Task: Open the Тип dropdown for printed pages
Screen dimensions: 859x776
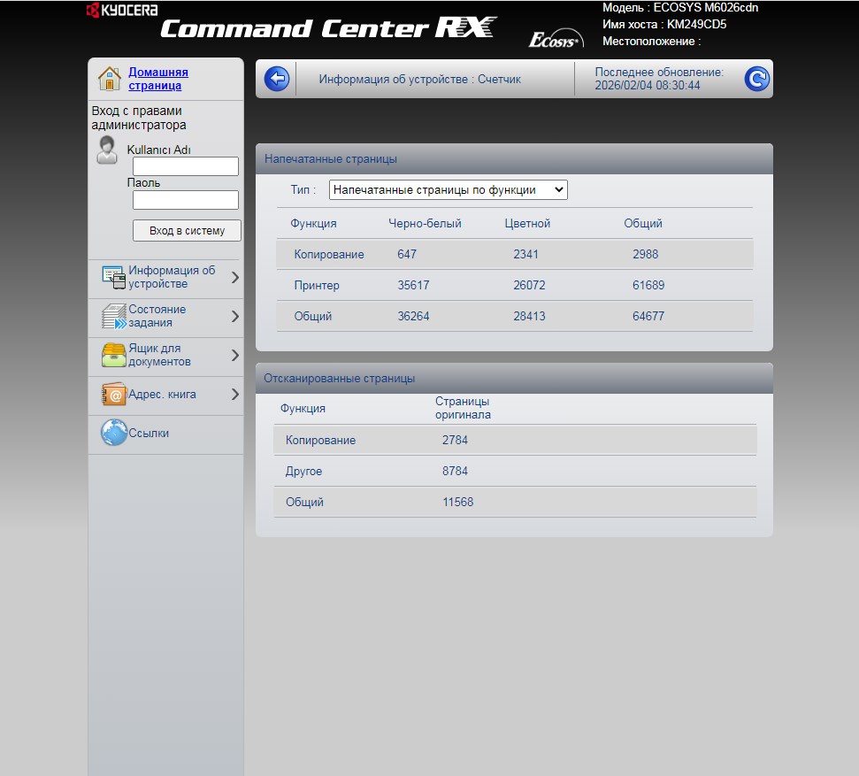Action: pyautogui.click(x=449, y=189)
